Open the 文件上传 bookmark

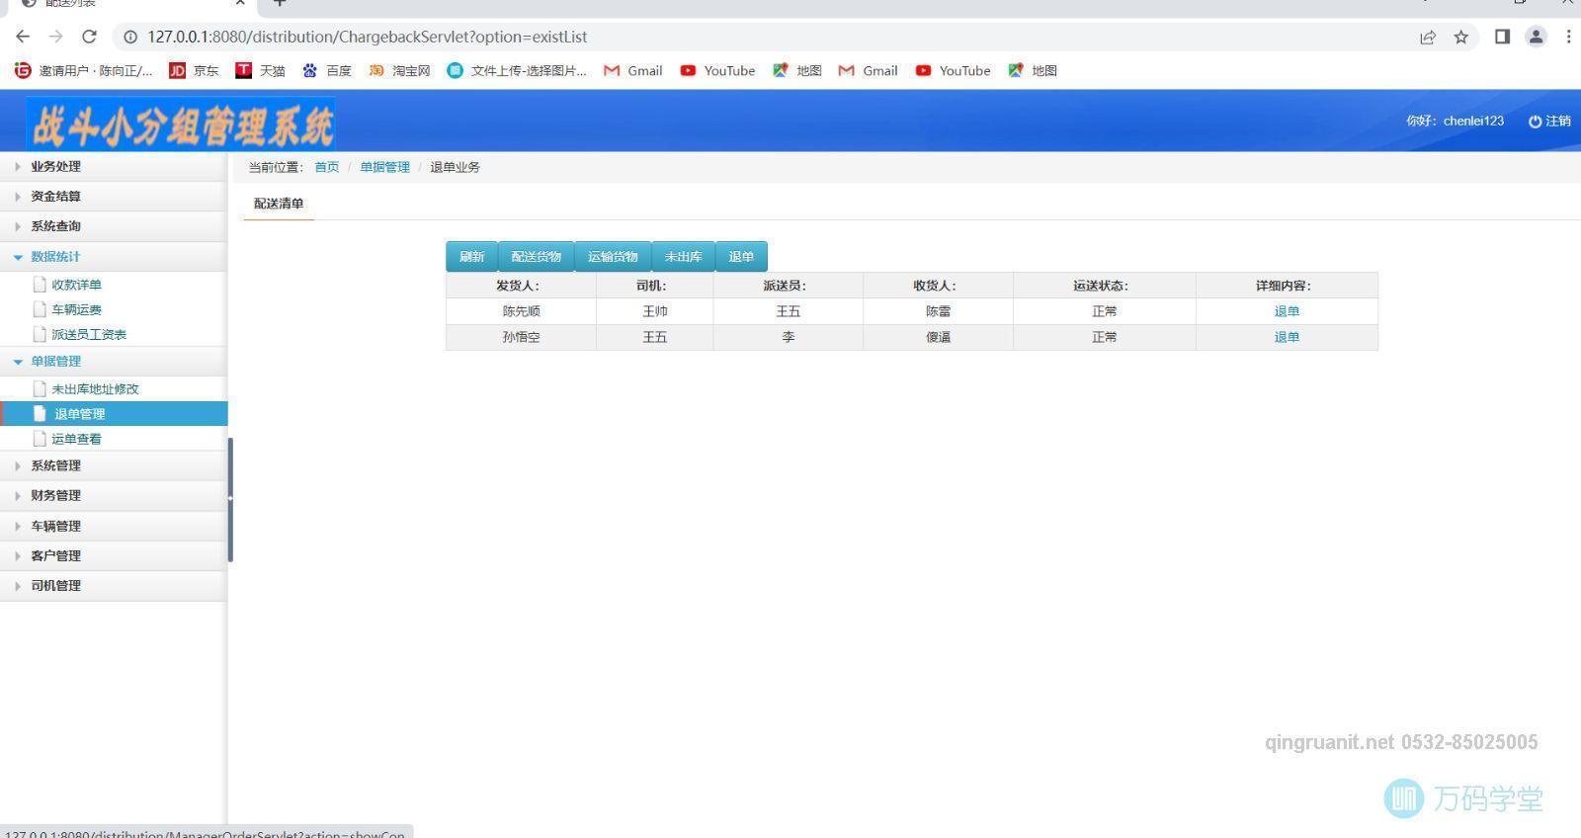pos(517,70)
